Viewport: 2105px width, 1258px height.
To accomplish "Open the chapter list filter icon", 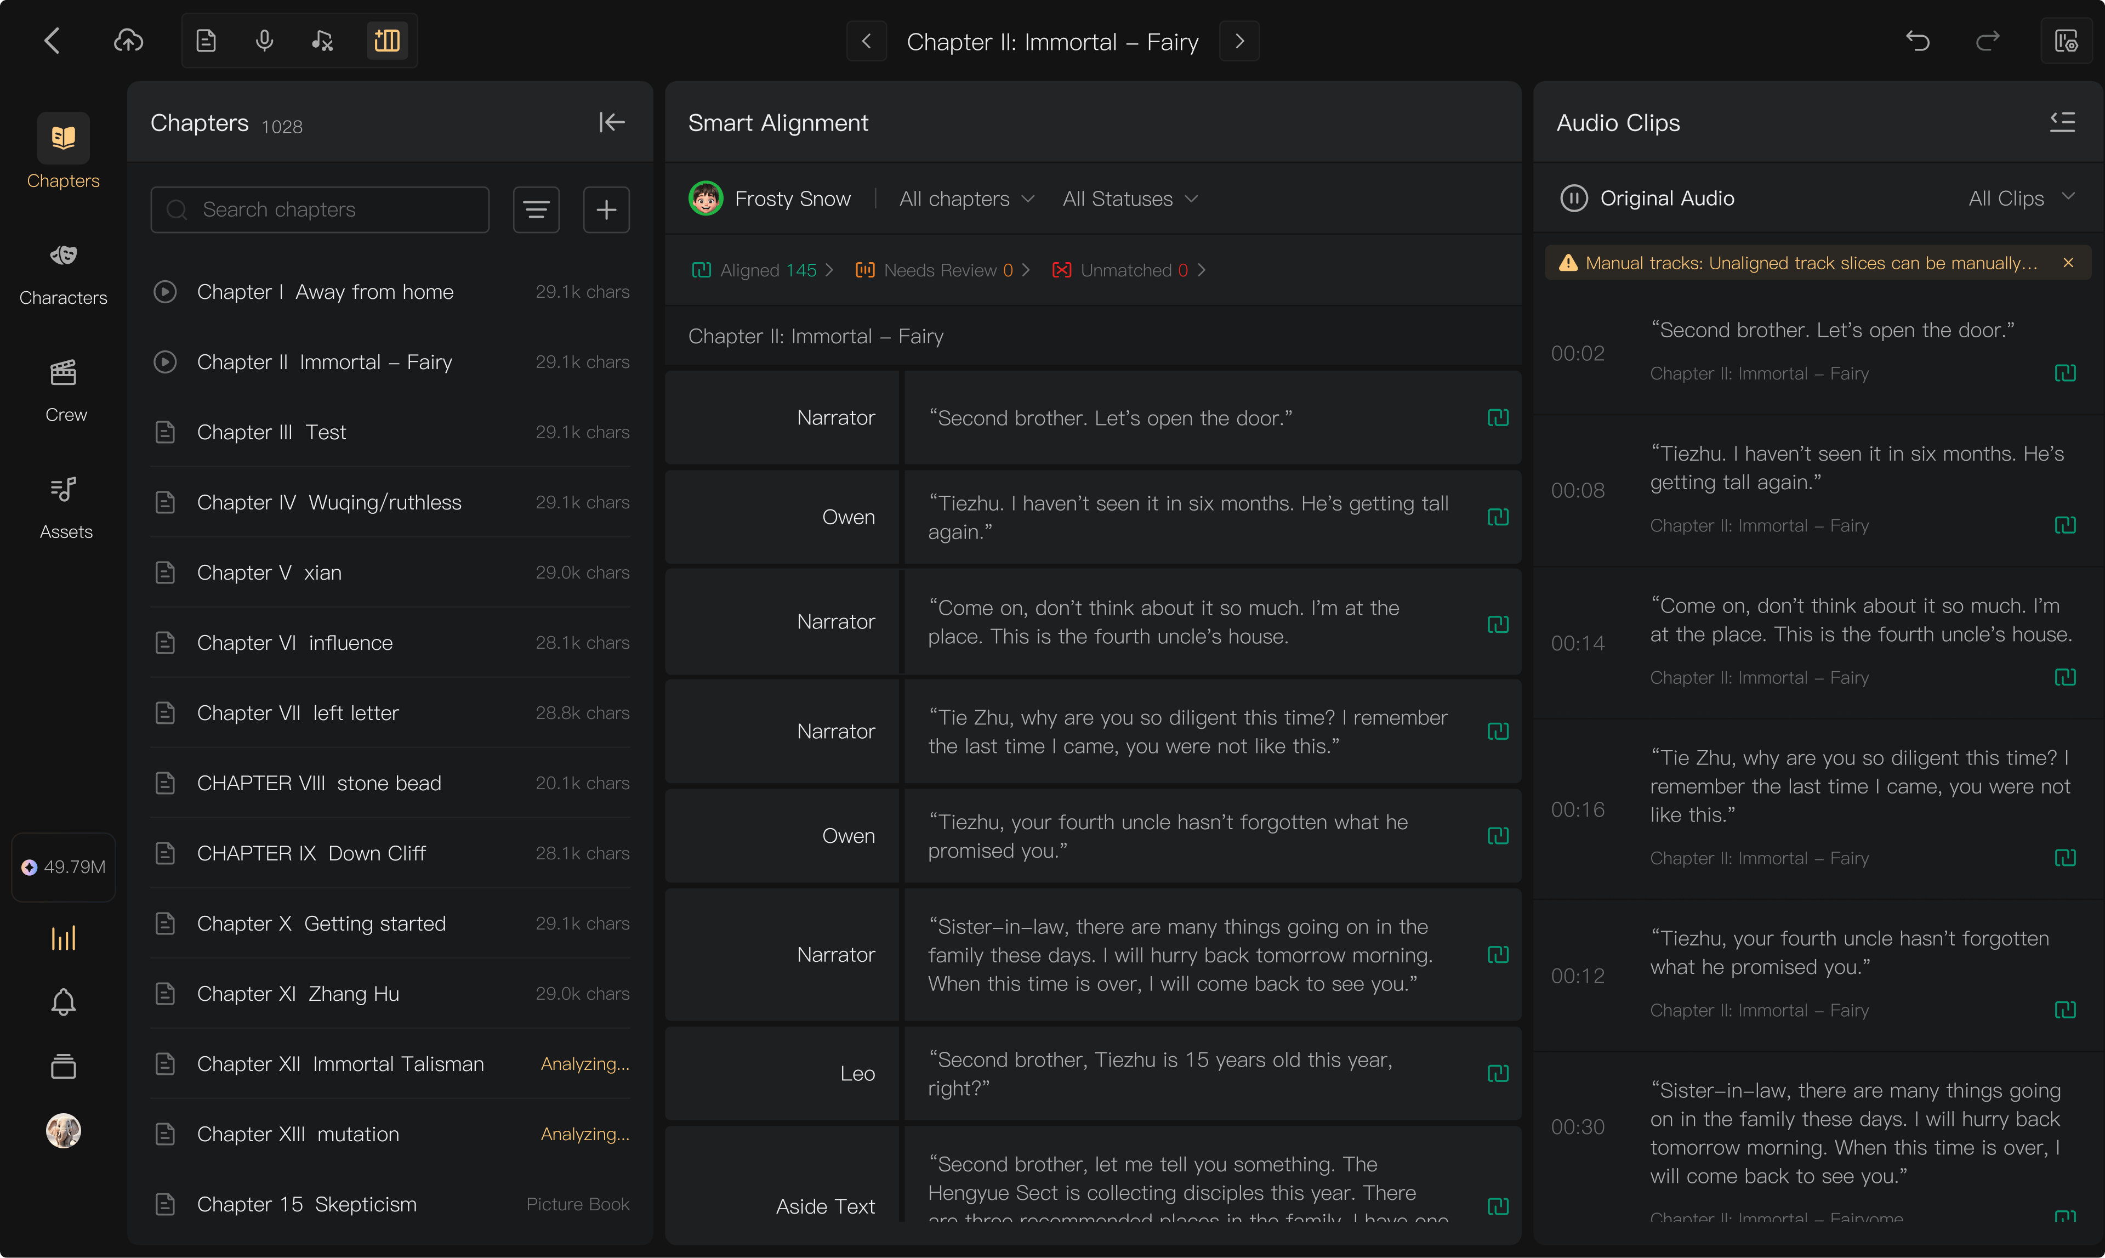I will click(537, 209).
